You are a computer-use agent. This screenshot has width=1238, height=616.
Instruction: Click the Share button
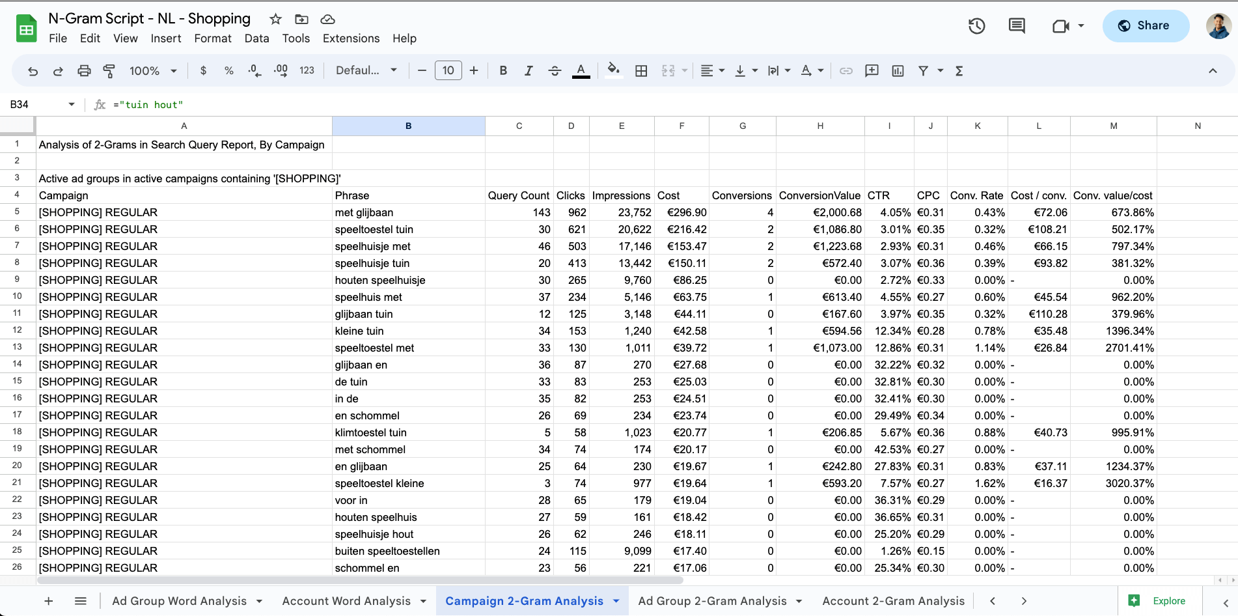(1146, 26)
